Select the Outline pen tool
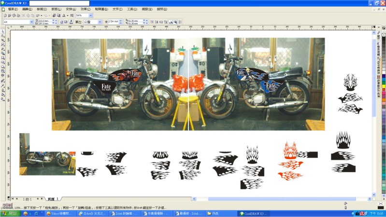The width and height of the screenshot is (386, 217). tap(3, 90)
